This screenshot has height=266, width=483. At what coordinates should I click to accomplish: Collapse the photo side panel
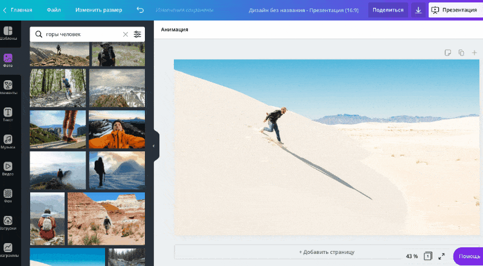pyautogui.click(x=153, y=146)
